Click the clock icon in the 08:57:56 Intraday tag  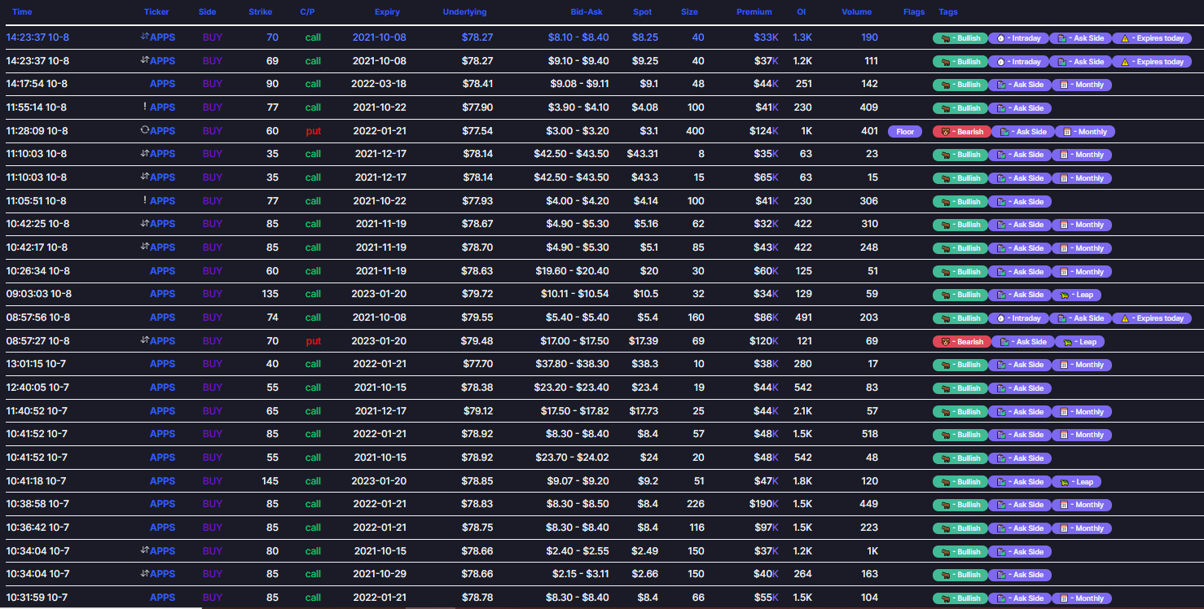(x=1000, y=318)
